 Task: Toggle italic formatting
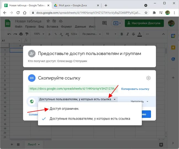click(128, 34)
